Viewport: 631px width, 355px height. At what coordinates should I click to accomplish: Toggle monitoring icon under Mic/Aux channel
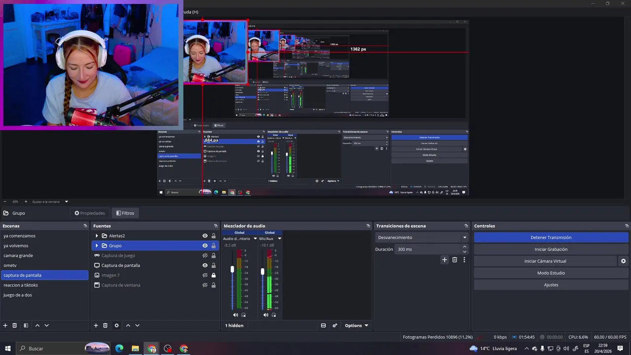pos(274,315)
